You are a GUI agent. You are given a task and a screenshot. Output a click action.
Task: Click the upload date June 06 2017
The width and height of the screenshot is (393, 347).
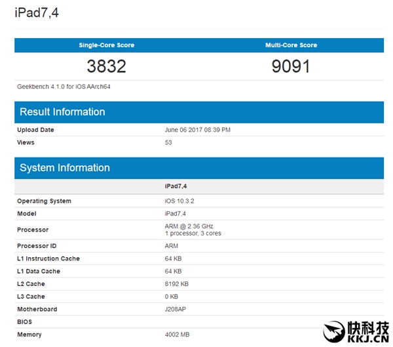(197, 130)
